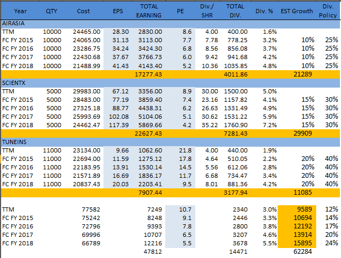Select EPS cell 28.30

click(x=120, y=32)
